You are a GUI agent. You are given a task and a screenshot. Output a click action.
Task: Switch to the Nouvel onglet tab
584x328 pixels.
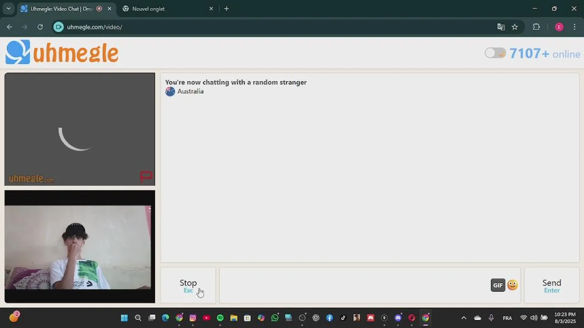[x=167, y=9]
